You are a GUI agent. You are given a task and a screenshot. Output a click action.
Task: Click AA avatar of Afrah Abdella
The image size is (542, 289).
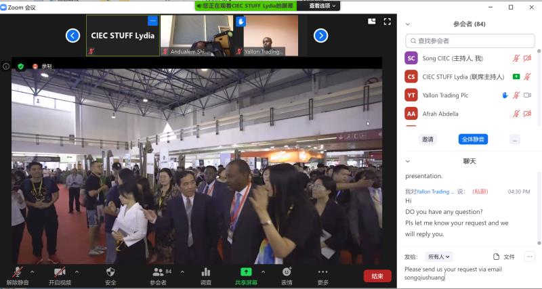pyautogui.click(x=411, y=114)
